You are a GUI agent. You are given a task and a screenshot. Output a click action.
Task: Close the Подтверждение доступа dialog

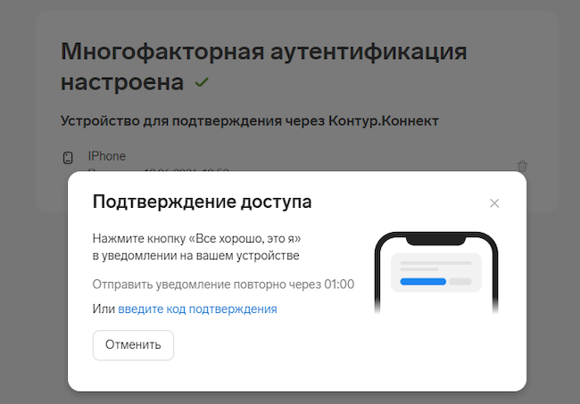point(494,203)
